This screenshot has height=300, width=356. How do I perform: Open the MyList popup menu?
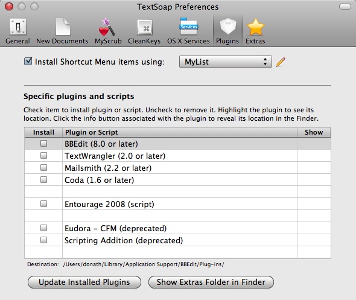tap(226, 62)
